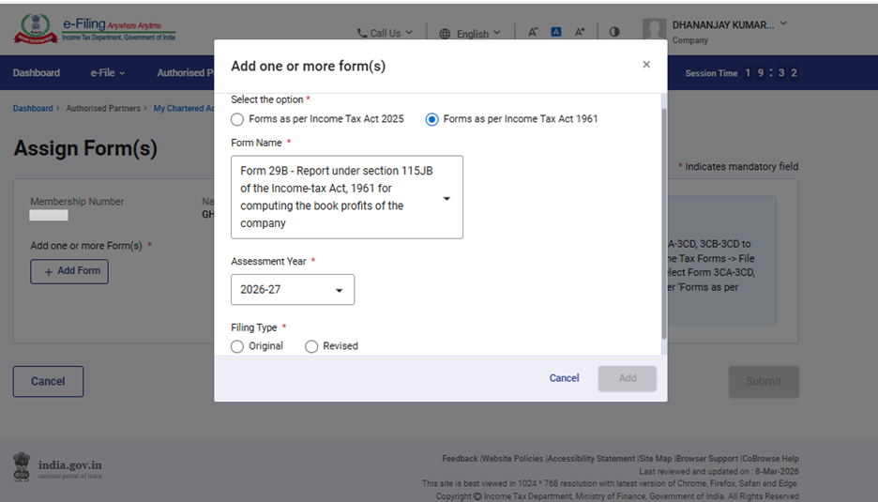Viewport: 878px width, 502px height.
Task: Select Forms as per Income Tax Act 1961
Action: pyautogui.click(x=432, y=119)
